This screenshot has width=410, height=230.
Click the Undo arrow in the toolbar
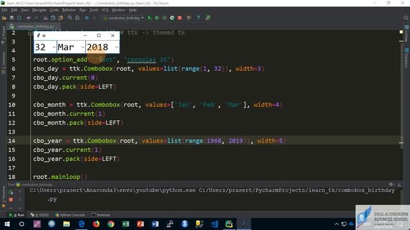(x=28, y=18)
